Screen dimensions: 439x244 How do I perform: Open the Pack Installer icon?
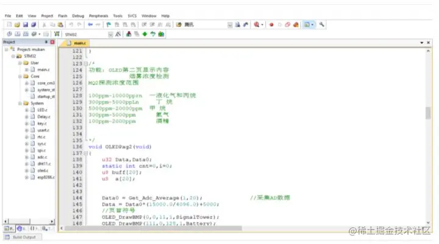pos(161,34)
